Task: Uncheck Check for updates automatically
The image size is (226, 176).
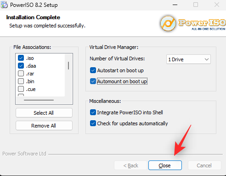Action: [93, 123]
